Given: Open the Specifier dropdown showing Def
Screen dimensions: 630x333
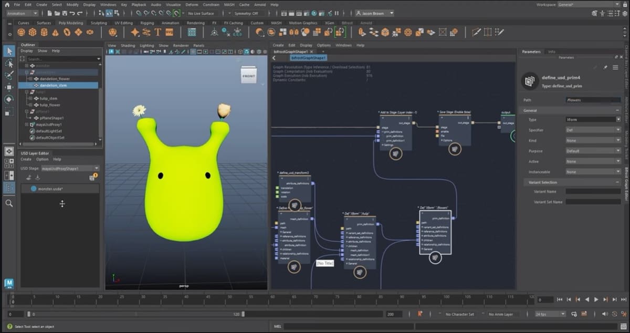Looking at the screenshot, I should click(593, 130).
